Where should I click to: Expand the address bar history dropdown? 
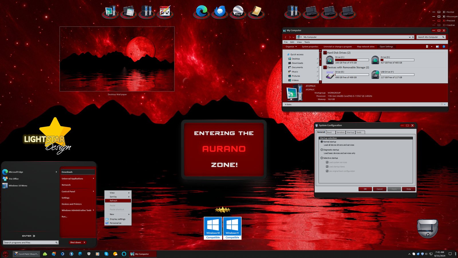click(x=410, y=37)
